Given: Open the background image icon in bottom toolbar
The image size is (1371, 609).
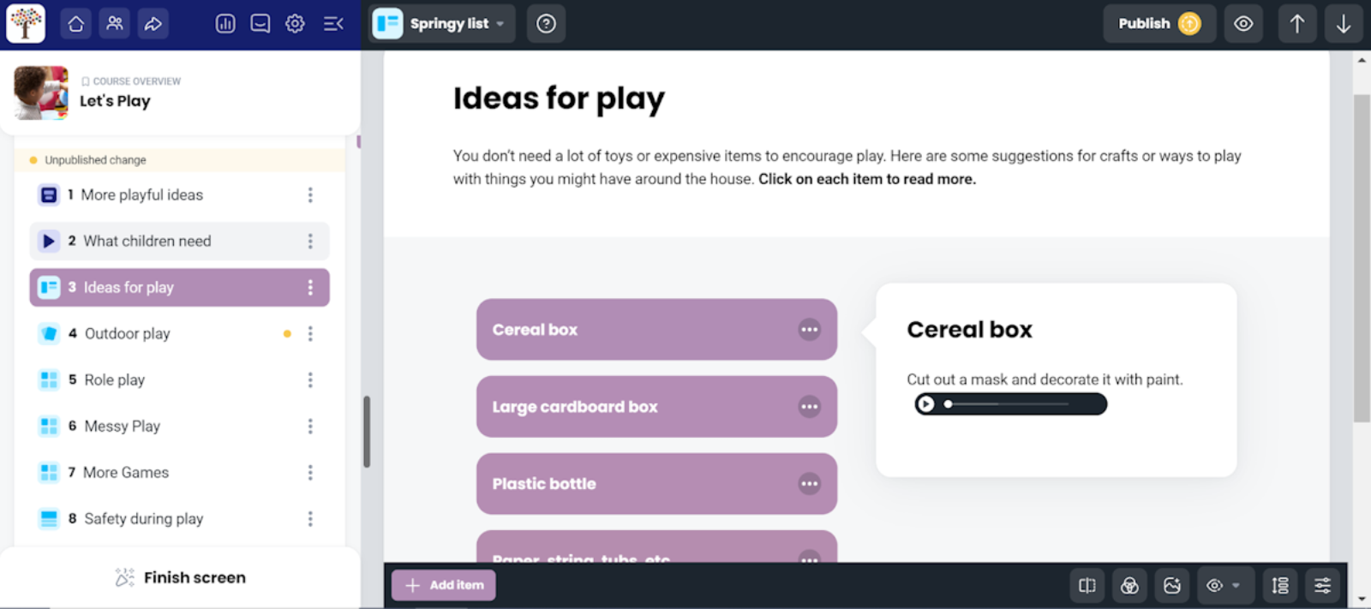Looking at the screenshot, I should pos(1172,585).
